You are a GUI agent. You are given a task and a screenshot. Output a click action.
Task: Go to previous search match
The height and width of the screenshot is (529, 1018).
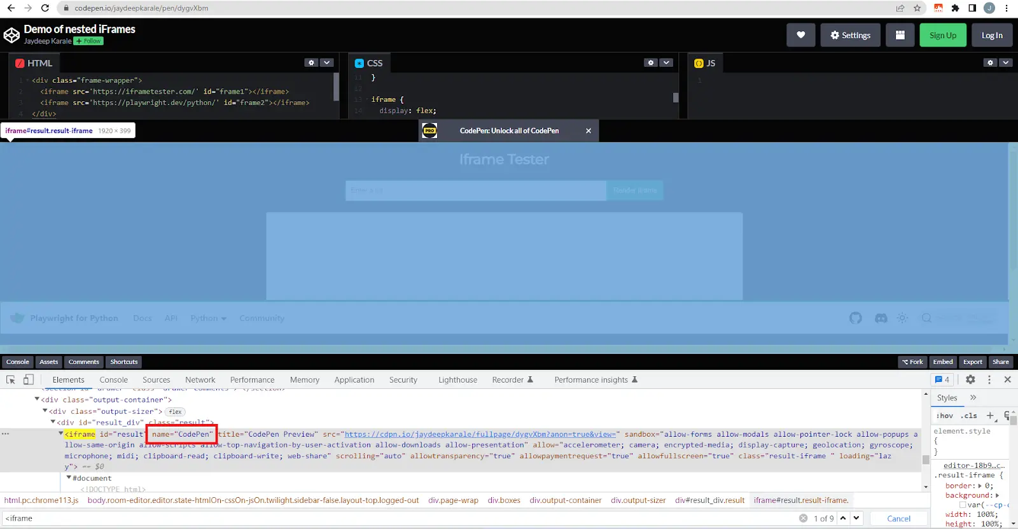tap(843, 518)
